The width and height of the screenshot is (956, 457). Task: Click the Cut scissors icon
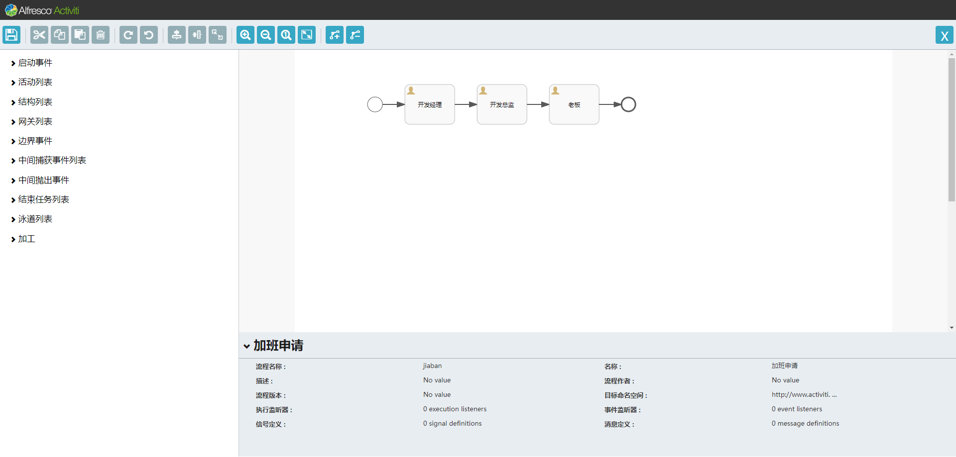tap(39, 35)
